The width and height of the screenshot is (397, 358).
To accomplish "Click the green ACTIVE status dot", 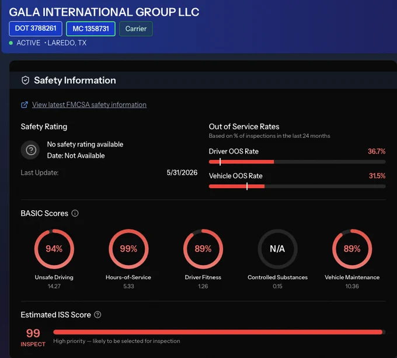I will point(11,43).
